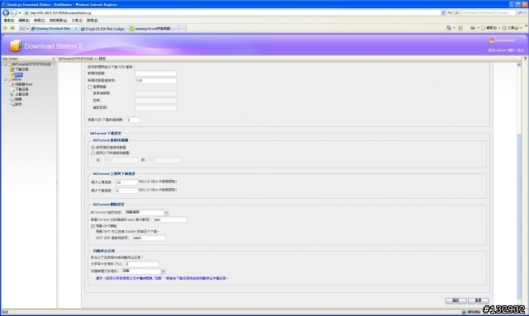Add to Favorites with the green plus star
Screen dimensions: 529x316
pyautogui.click(x=12, y=28)
